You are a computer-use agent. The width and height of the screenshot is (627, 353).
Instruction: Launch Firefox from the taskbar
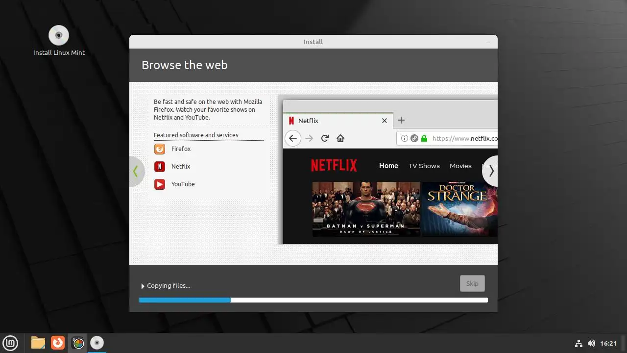point(58,343)
